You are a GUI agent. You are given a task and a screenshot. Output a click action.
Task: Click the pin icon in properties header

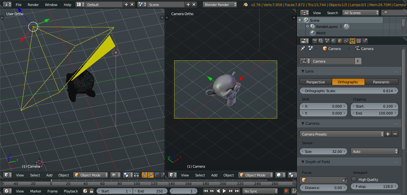(303, 49)
